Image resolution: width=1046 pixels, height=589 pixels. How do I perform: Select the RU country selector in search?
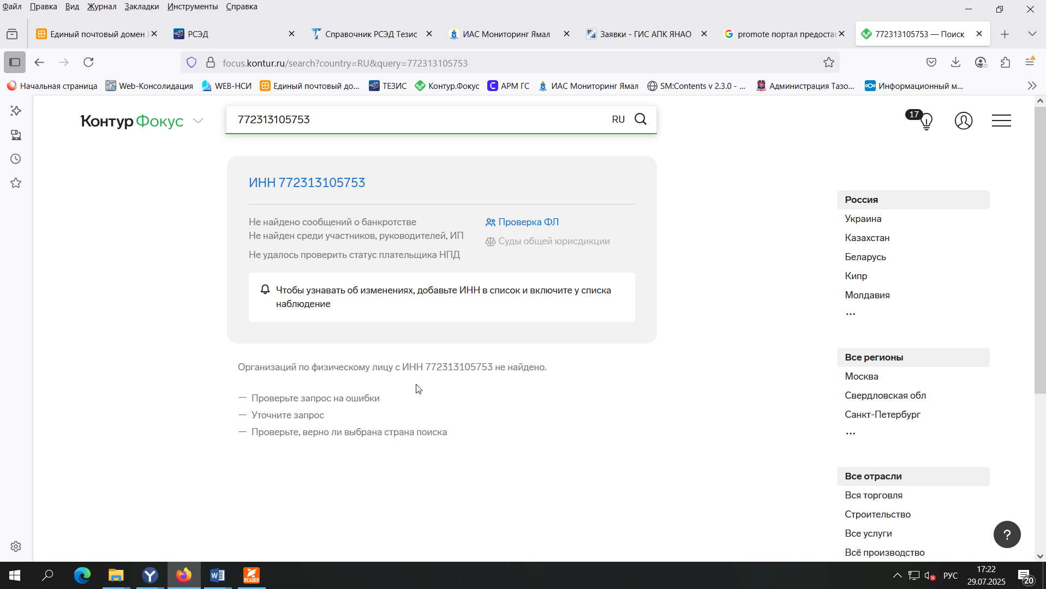pyautogui.click(x=618, y=119)
